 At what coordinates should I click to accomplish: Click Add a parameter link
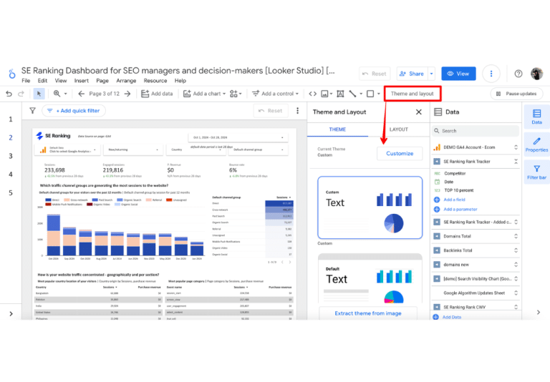click(x=460, y=209)
